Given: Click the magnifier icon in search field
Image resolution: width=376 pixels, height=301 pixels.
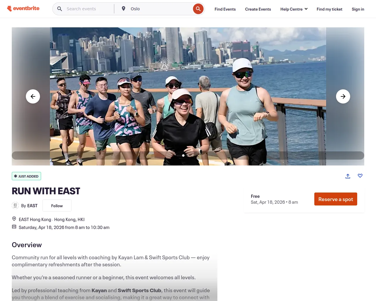Looking at the screenshot, I should pyautogui.click(x=60, y=9).
